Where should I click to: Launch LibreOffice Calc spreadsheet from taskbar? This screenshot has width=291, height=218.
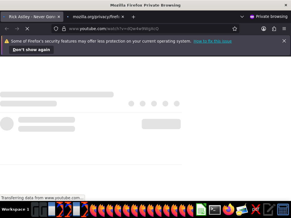[201, 209]
